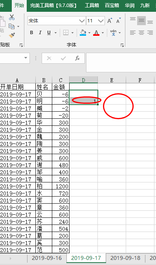Toggle italic formatting

pos(40,33)
